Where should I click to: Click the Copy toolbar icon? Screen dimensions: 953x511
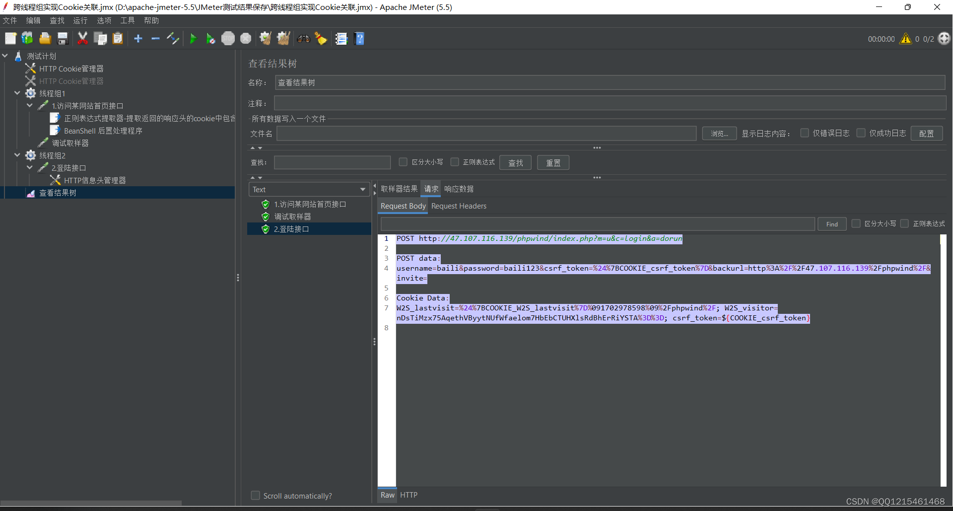(x=100, y=38)
